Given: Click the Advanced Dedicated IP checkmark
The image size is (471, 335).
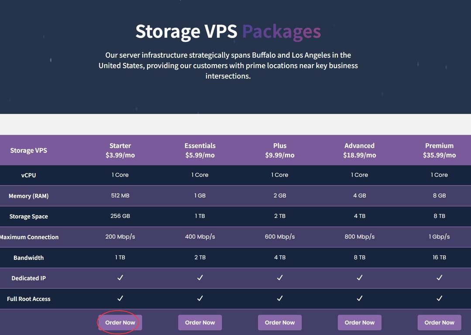Looking at the screenshot, I should click(359, 278).
